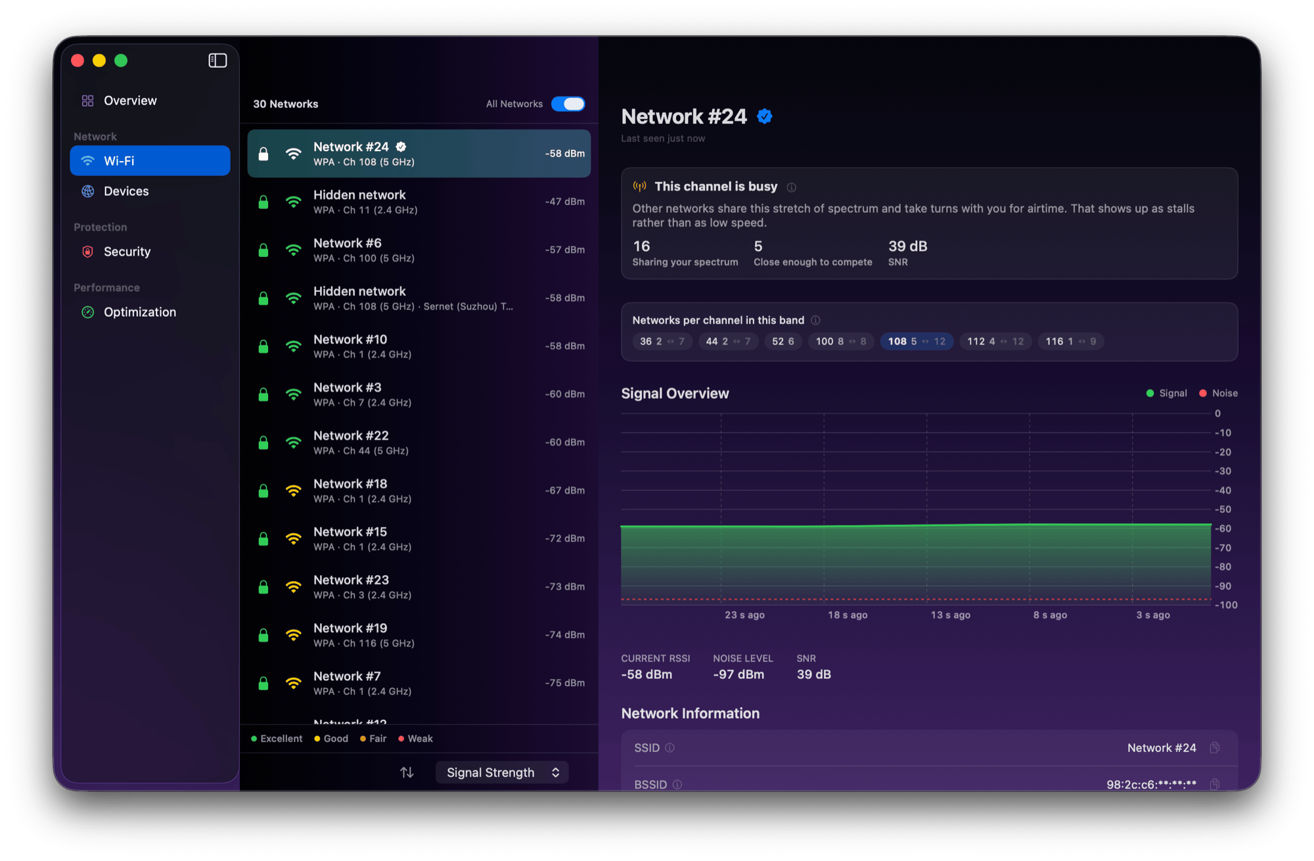Image resolution: width=1314 pixels, height=861 pixels.
Task: Select Network #23 on channel 3
Action: pos(419,587)
